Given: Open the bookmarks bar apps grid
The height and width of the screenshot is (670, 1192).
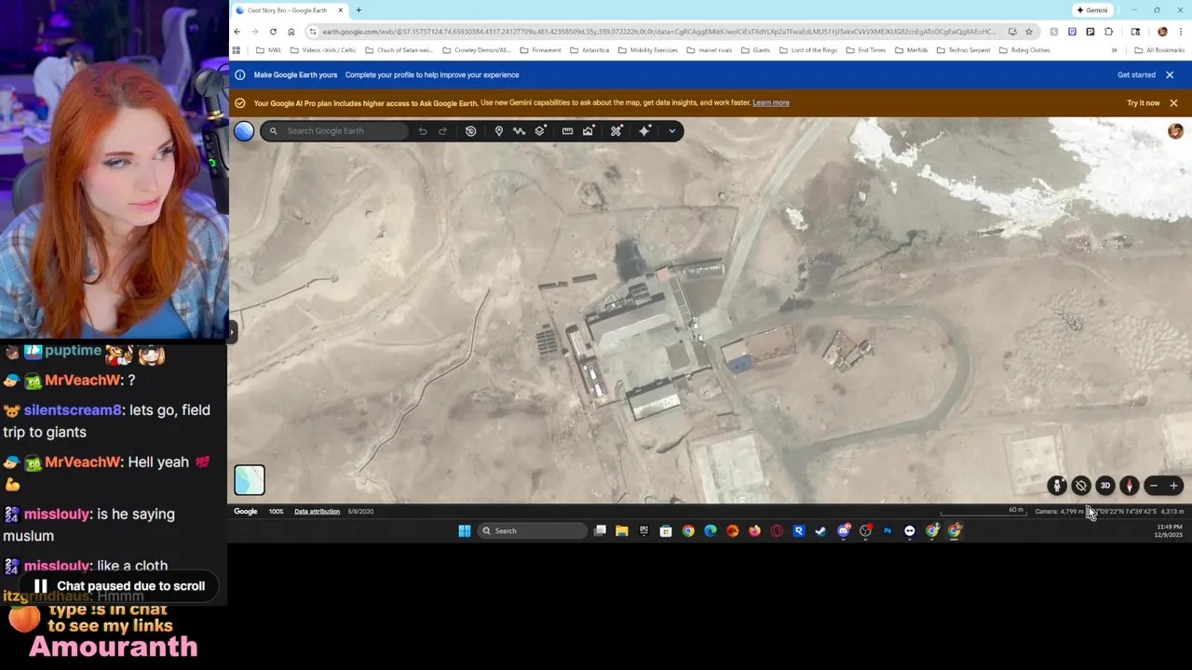Looking at the screenshot, I should [x=237, y=50].
